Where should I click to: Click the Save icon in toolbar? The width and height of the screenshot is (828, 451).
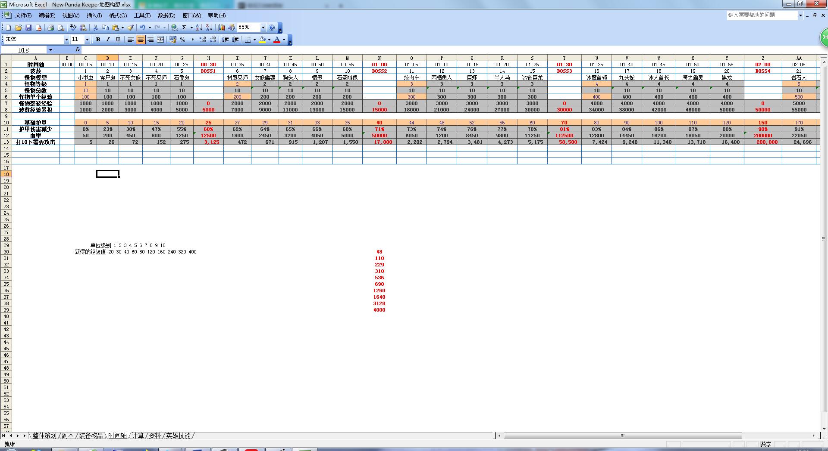(28, 28)
